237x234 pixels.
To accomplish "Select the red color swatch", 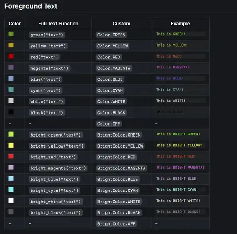I will point(11,56).
